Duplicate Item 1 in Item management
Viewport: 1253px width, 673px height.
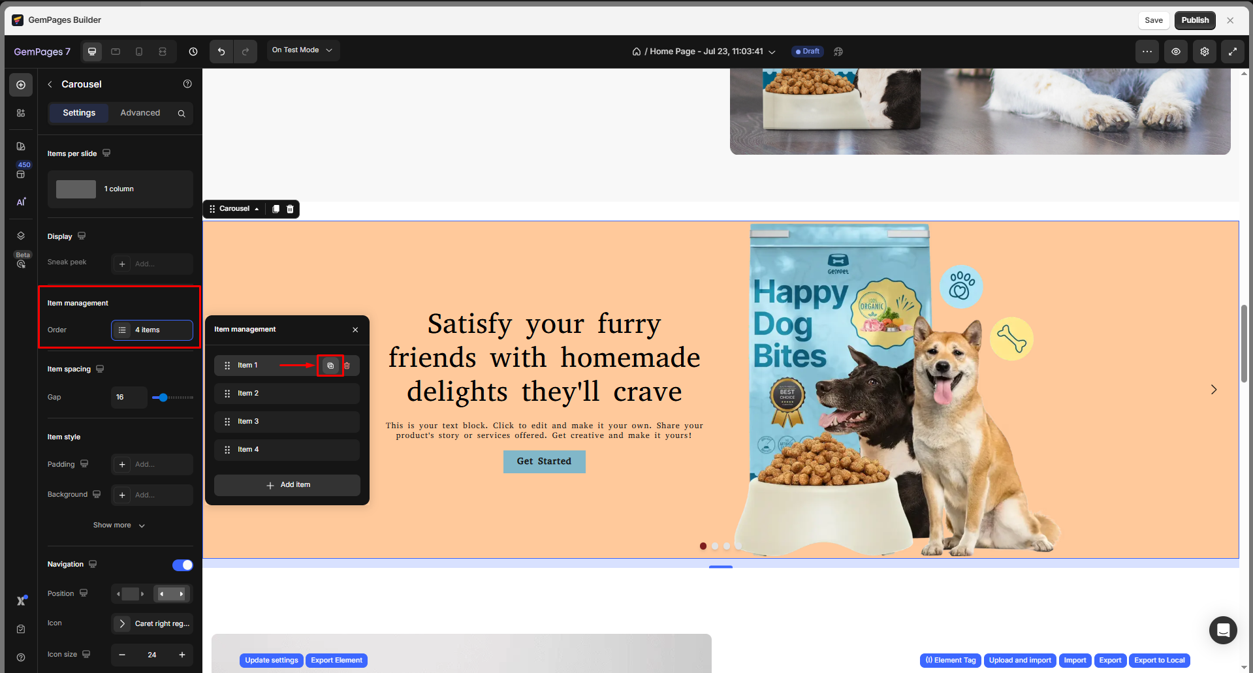[x=330, y=366]
